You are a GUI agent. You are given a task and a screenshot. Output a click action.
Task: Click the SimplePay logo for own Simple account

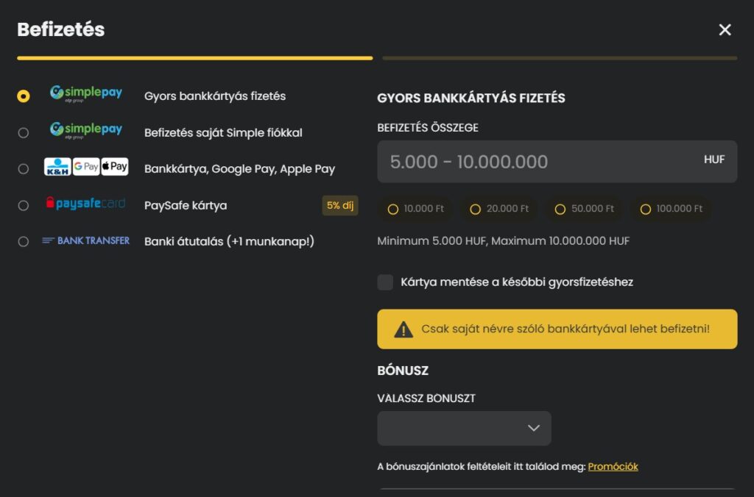(85, 130)
